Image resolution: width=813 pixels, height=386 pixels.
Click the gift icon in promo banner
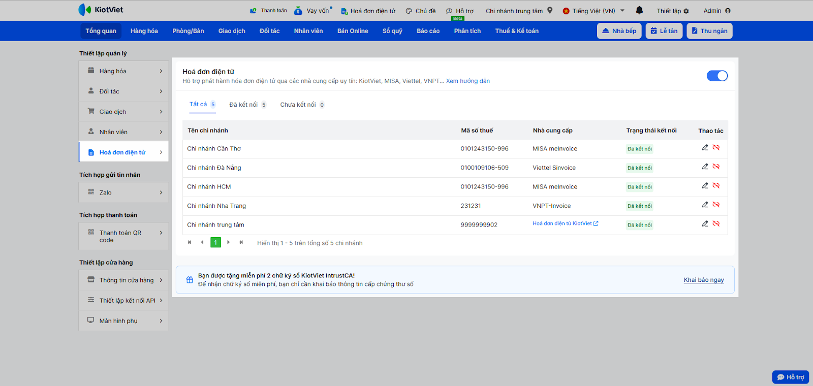190,280
